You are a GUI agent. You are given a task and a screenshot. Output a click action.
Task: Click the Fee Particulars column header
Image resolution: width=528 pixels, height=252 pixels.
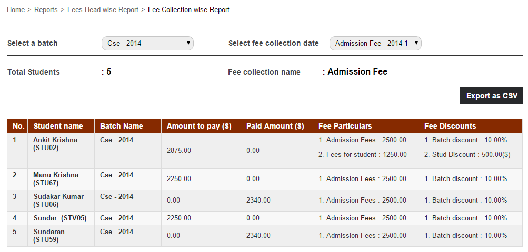click(x=345, y=126)
